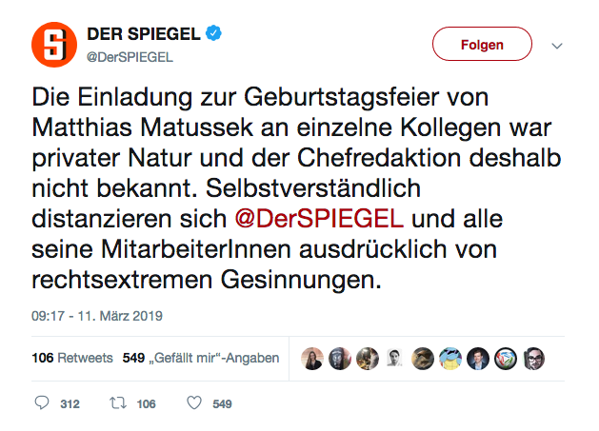Expand the tweet options chevron
599x431 pixels.
[558, 45]
